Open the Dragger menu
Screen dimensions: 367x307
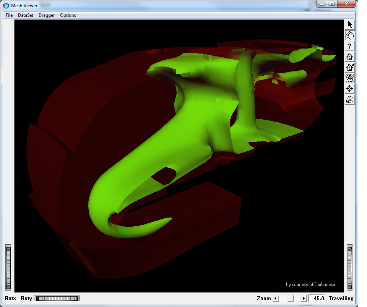point(47,15)
